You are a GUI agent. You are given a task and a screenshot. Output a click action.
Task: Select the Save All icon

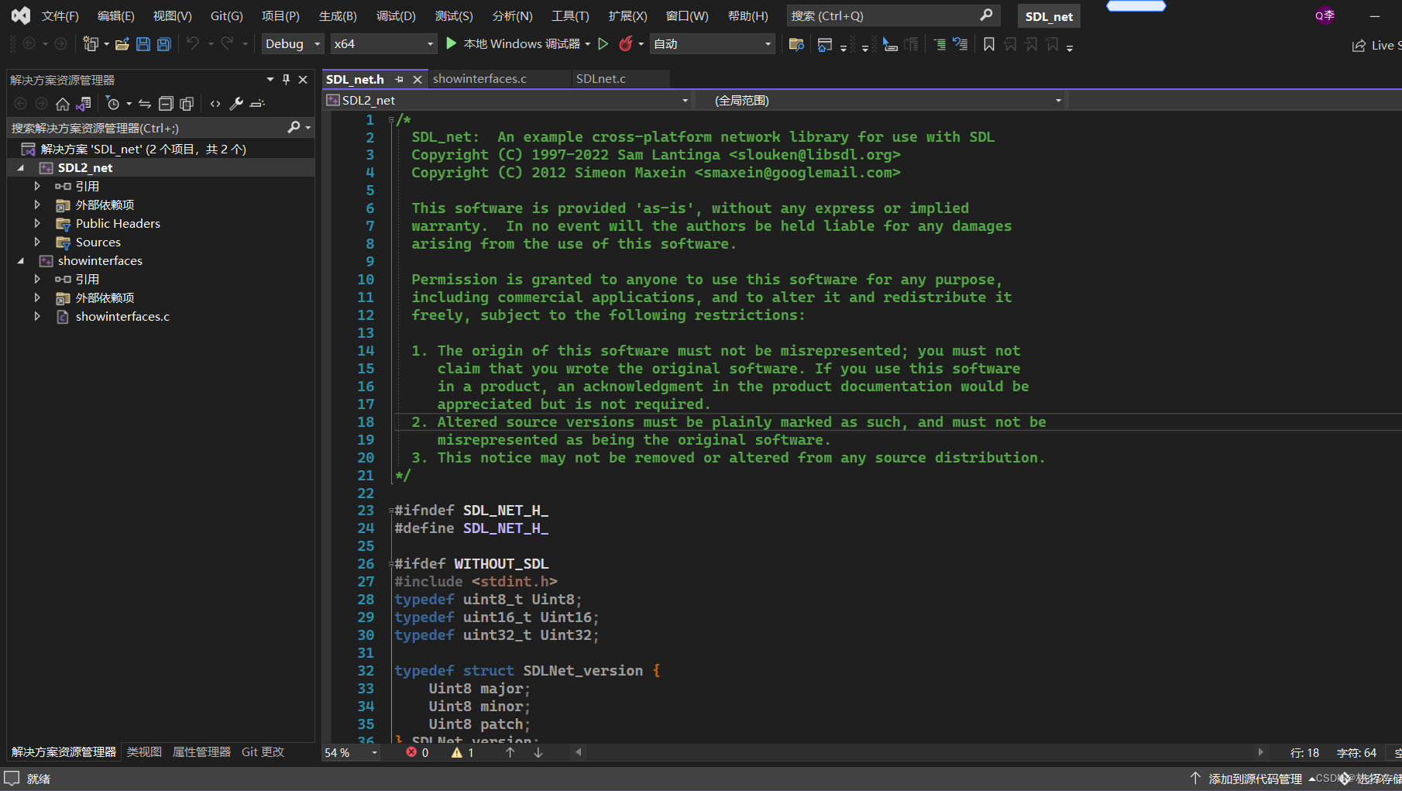tap(163, 44)
